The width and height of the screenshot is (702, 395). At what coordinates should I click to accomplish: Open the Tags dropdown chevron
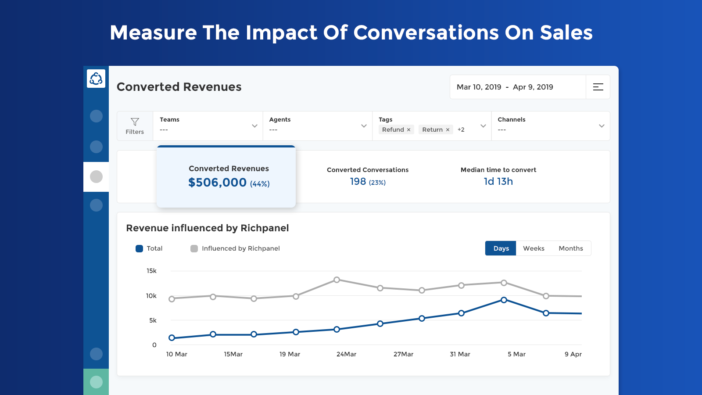coord(483,126)
